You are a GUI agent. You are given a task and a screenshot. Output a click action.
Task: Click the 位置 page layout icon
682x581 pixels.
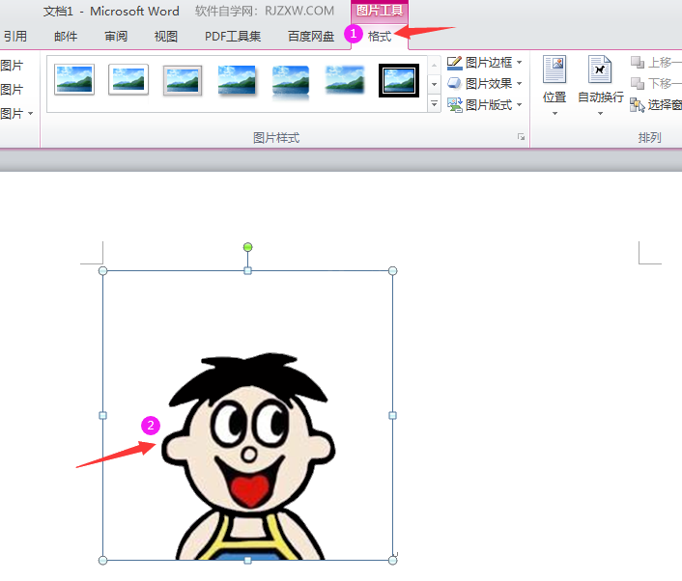[554, 69]
